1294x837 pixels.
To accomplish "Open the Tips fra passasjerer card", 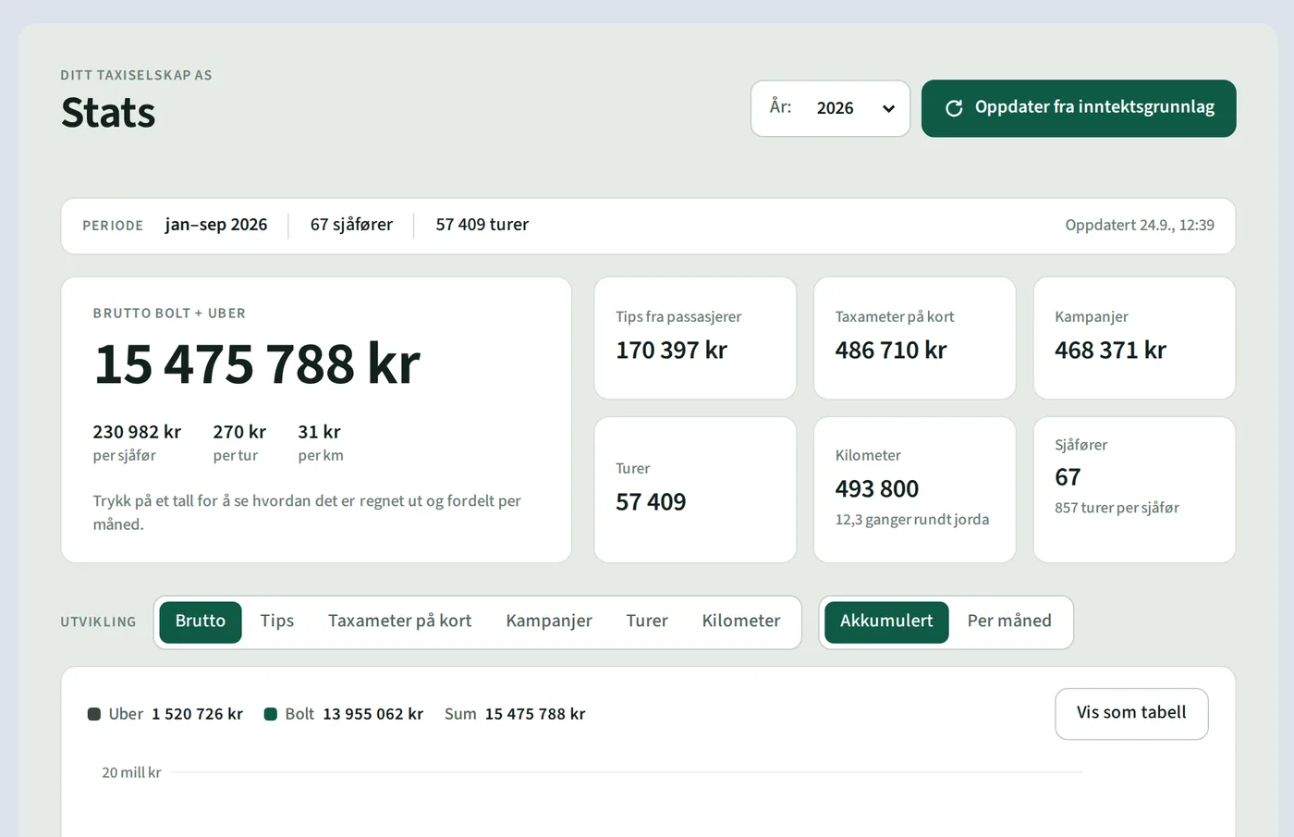I will 695,338.
